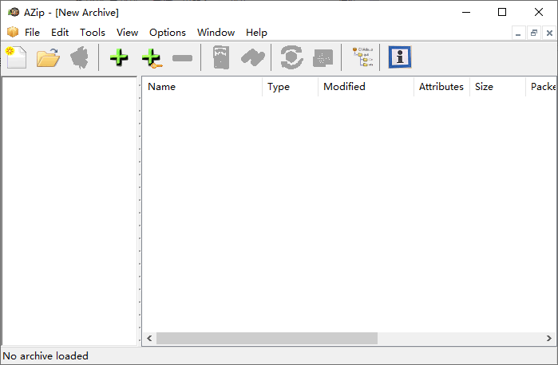Open the Edit menu
Viewport: 558px width, 365px height.
pyautogui.click(x=60, y=33)
